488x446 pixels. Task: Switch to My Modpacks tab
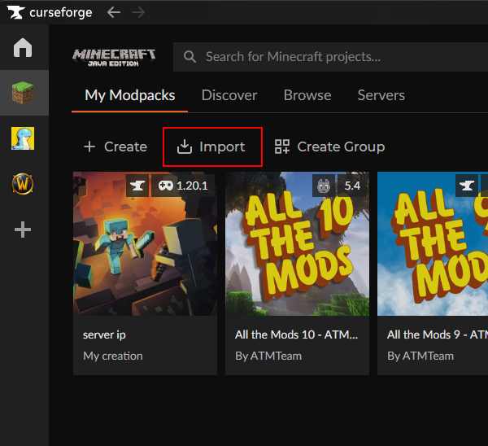(x=130, y=95)
